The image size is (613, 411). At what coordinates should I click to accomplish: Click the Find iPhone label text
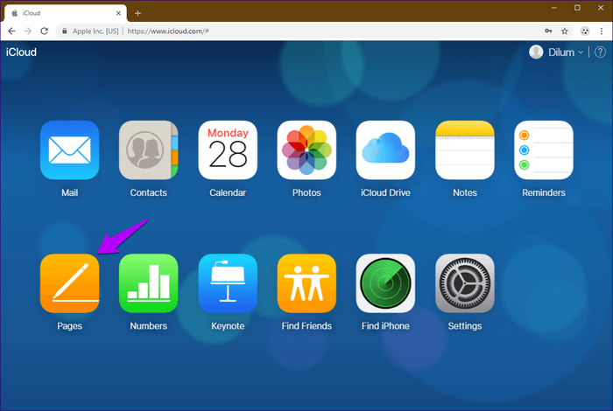[x=385, y=326]
